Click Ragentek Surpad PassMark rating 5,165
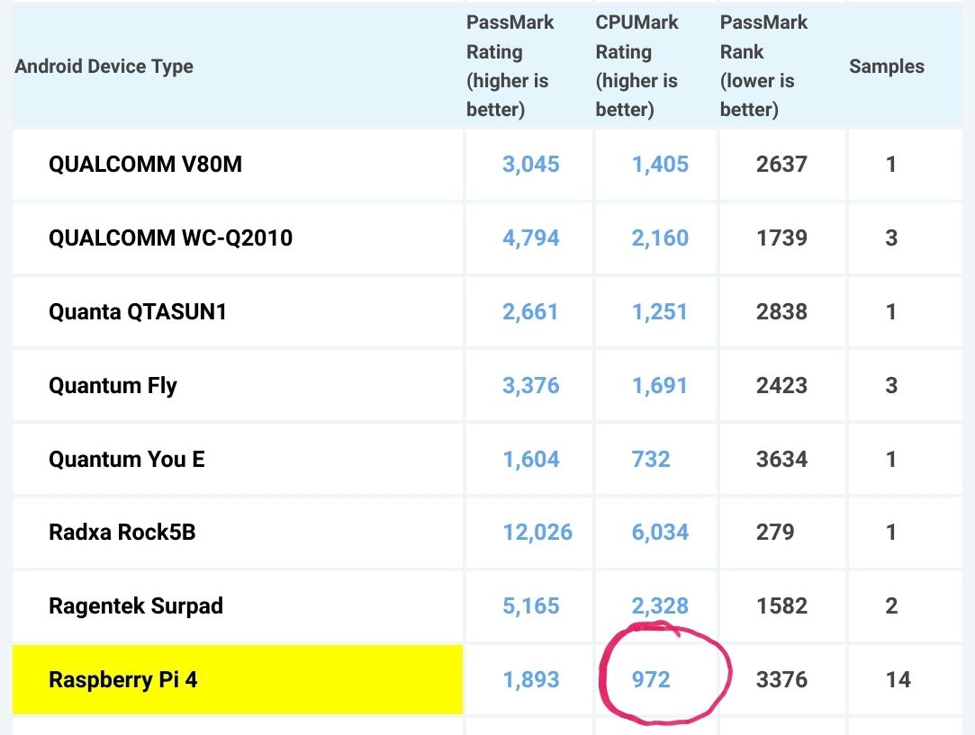The width and height of the screenshot is (975, 735). pos(530,606)
